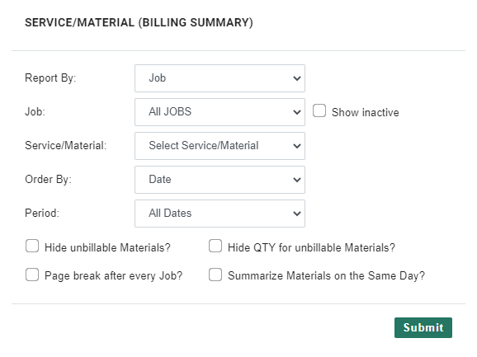Screen dimensions: 477x357
Task: Check Hide QTY for unbillable Materials
Action: pos(215,246)
